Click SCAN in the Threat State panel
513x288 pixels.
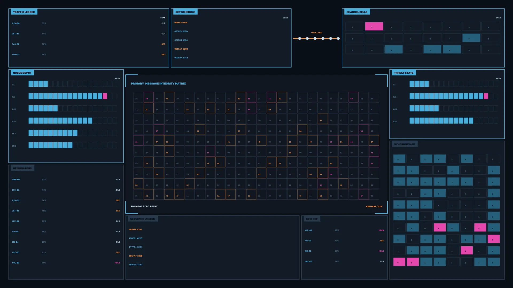tap(498, 79)
